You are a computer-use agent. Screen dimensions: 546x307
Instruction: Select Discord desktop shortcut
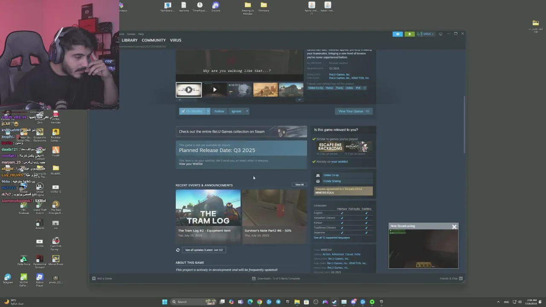pos(216,7)
